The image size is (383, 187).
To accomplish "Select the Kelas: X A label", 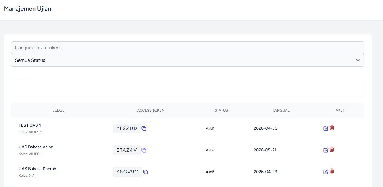I will pyautogui.click(x=27, y=176).
